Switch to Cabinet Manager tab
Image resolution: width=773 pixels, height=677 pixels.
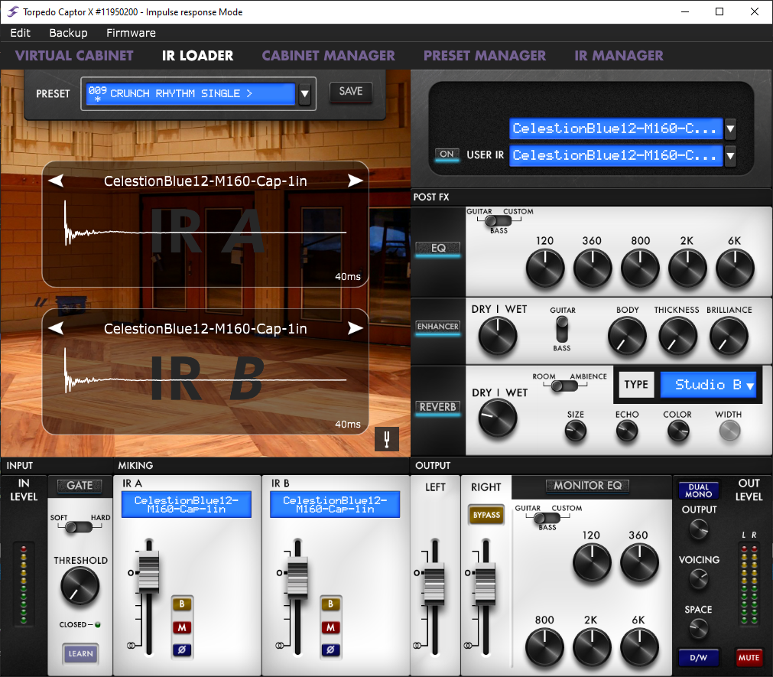(x=328, y=56)
